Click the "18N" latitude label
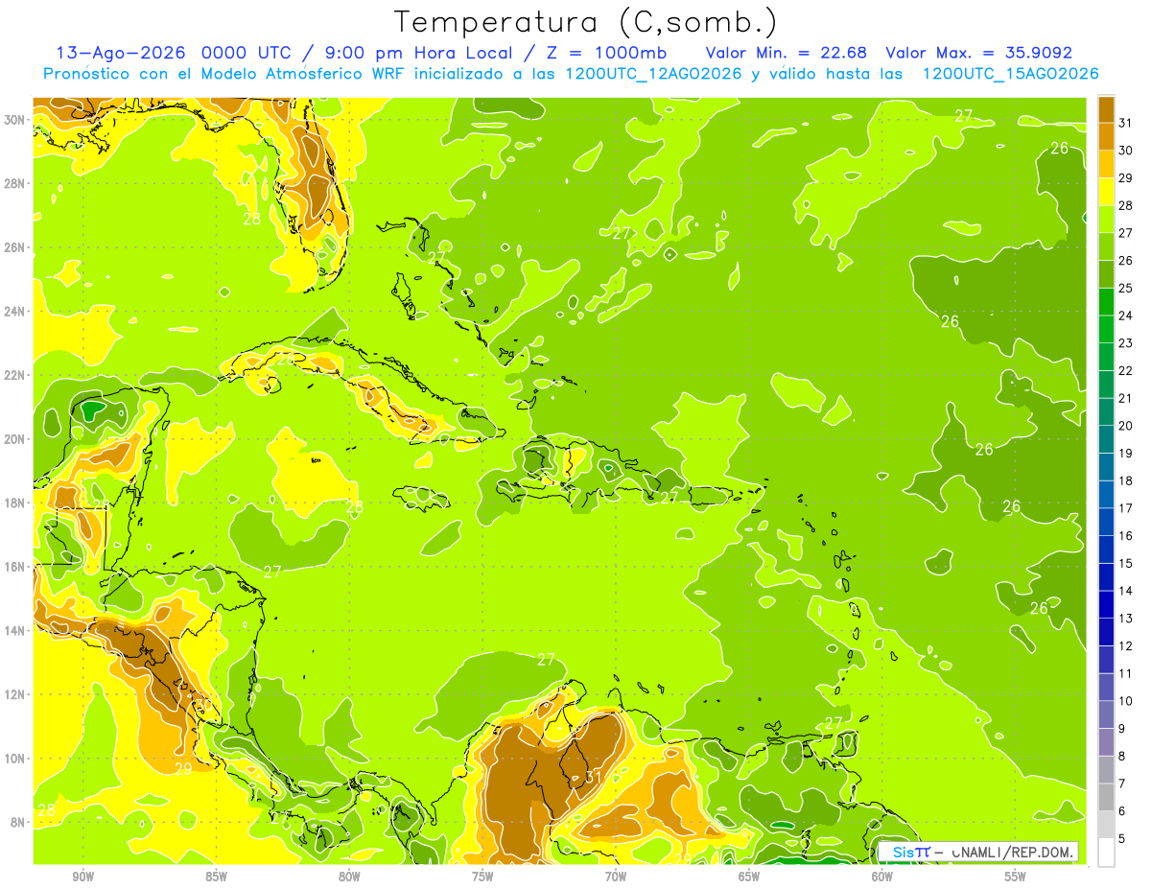Screen dimensions: 1151x889 pos(14,503)
